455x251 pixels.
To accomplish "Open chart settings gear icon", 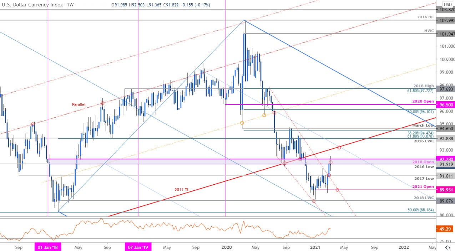I will pyautogui.click(x=448, y=247).
